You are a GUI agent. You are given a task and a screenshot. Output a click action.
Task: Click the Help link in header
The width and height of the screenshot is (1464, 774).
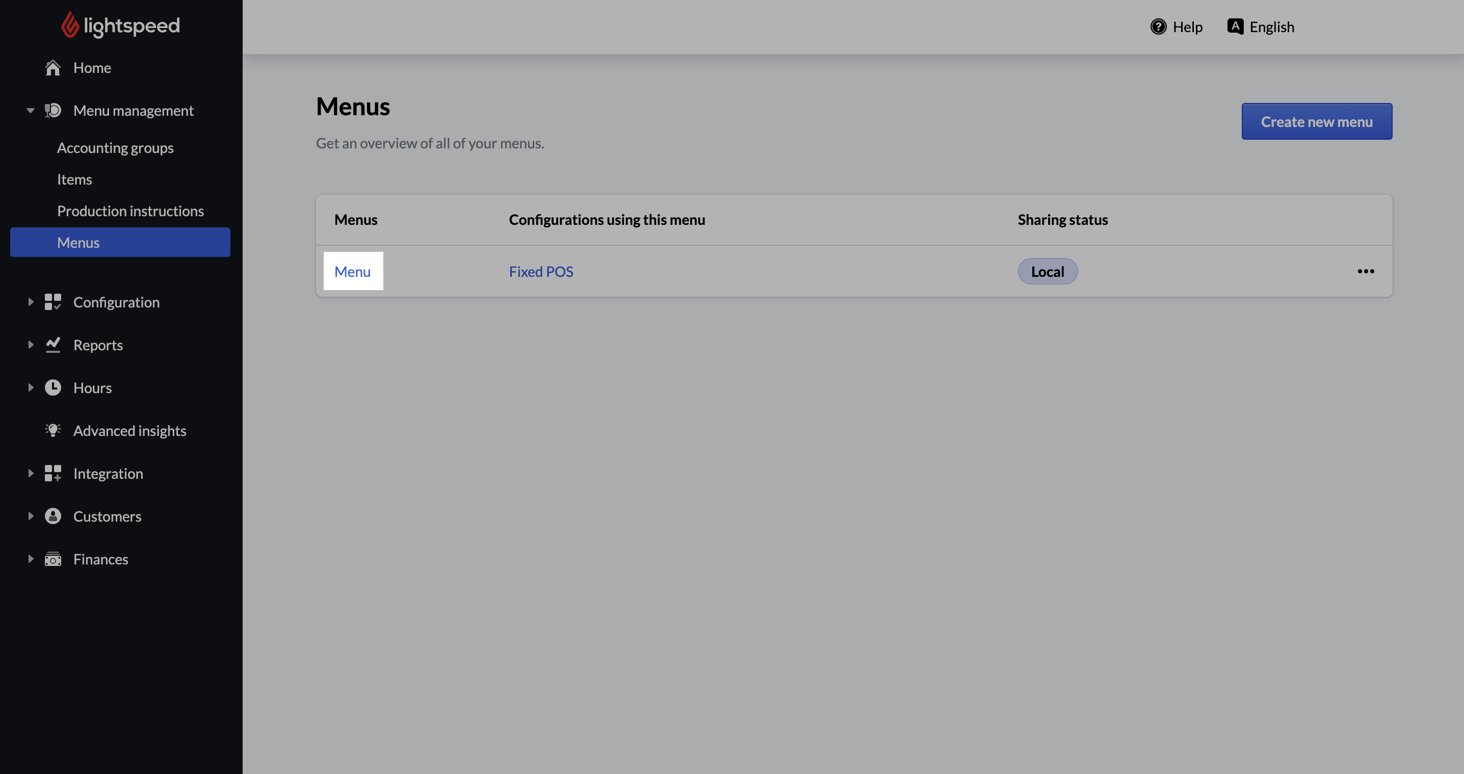point(1177,27)
